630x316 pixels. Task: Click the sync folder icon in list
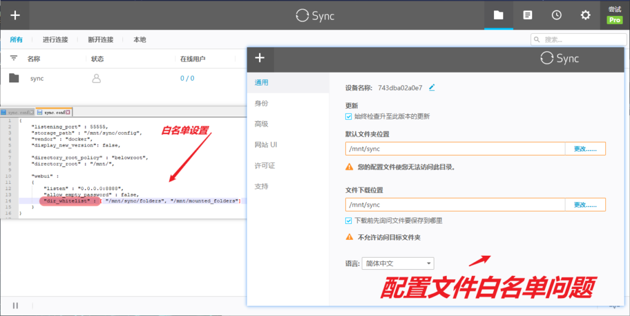point(14,78)
